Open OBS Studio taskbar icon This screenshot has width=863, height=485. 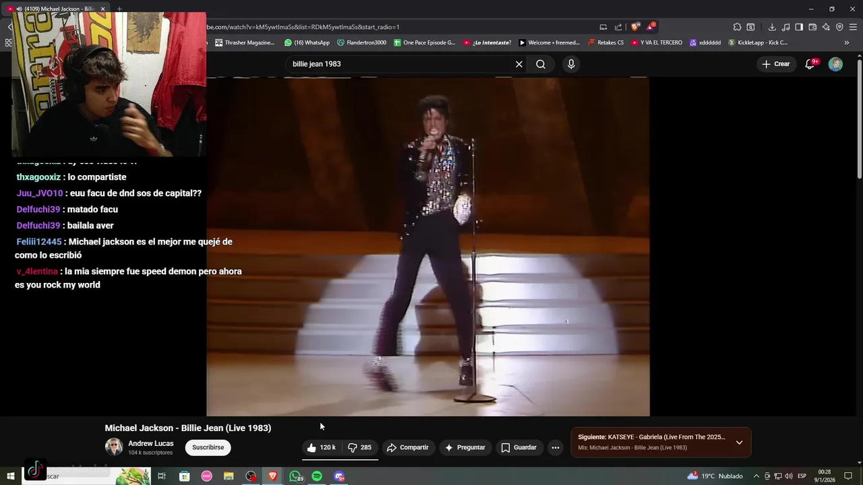[x=251, y=476]
